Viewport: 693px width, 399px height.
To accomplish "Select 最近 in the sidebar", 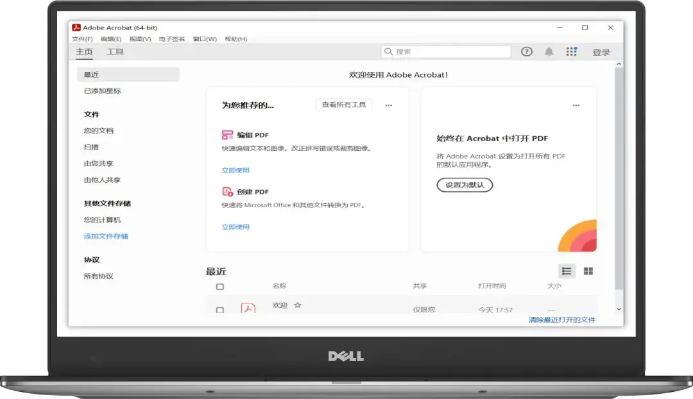I will pos(128,74).
